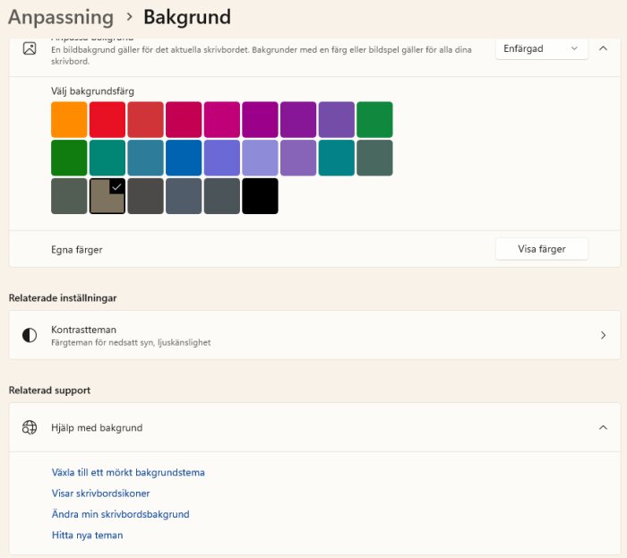
Task: Select the dark green swatch starting second row
Action: click(x=69, y=158)
